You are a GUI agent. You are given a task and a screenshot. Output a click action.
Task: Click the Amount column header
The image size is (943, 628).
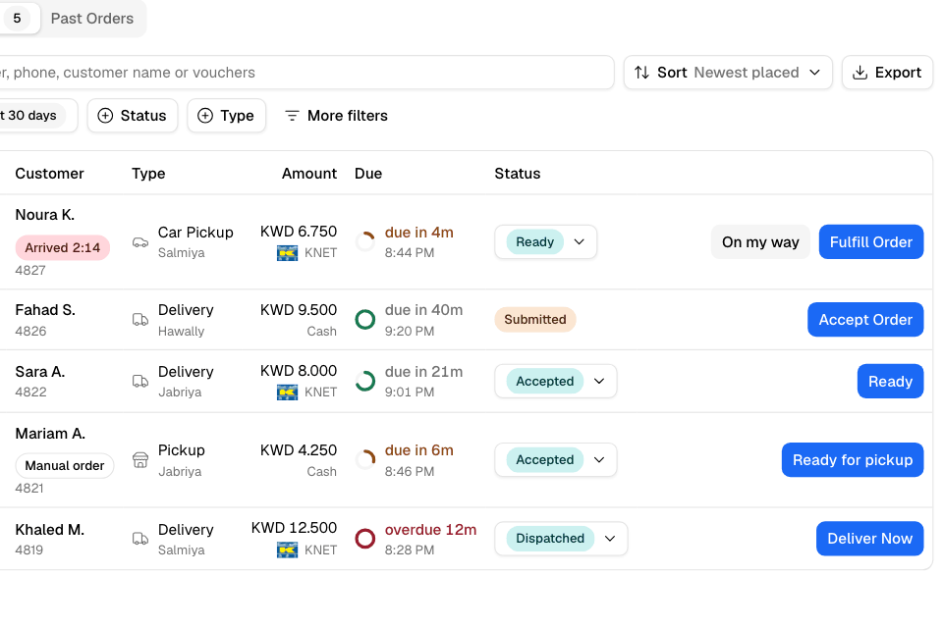309,174
